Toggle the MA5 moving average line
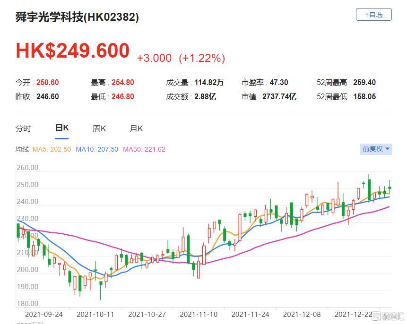This screenshot has height=324, width=407. click(x=52, y=149)
